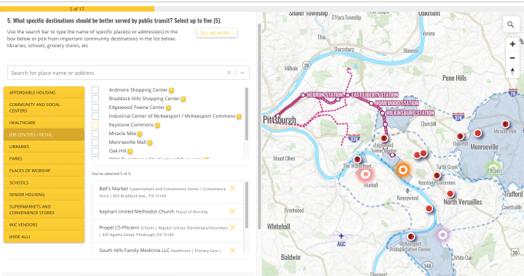Open the Senior Housing category
Screen dimensions: 524x276
click(44, 195)
